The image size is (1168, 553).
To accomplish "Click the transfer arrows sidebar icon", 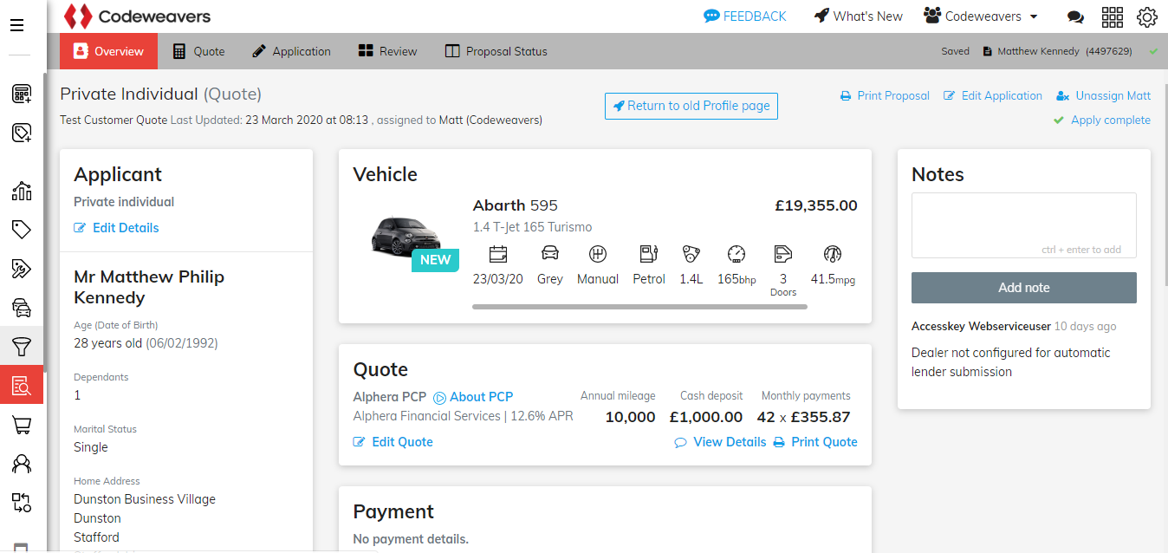I will [22, 503].
